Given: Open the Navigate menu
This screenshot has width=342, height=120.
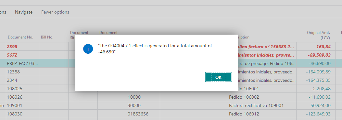Looking at the screenshot, I should (24, 12).
